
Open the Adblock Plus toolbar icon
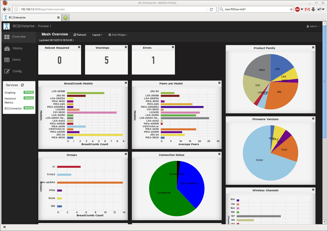coord(297,9)
